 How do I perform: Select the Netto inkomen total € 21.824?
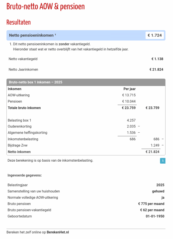point(154,152)
